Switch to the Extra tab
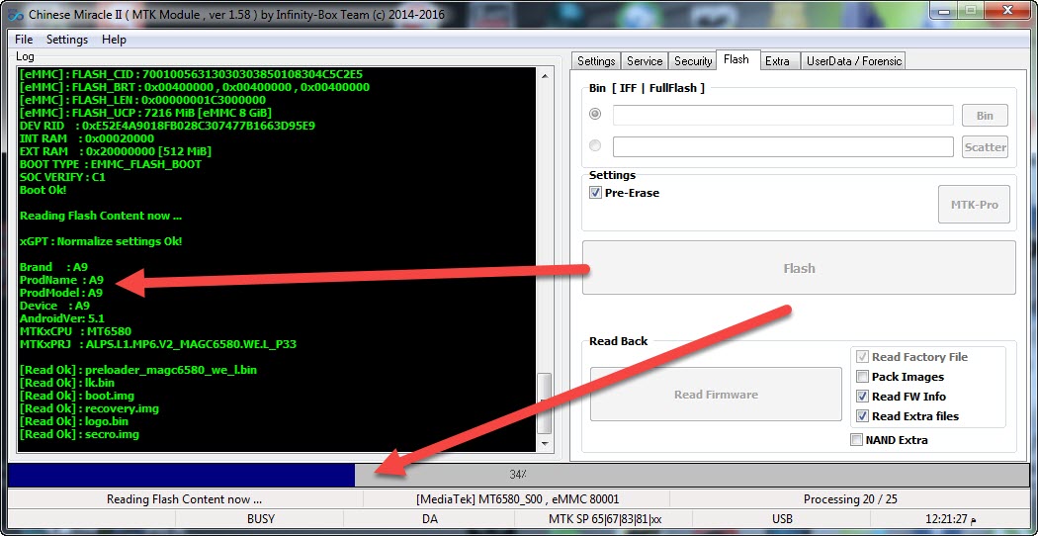 777,61
